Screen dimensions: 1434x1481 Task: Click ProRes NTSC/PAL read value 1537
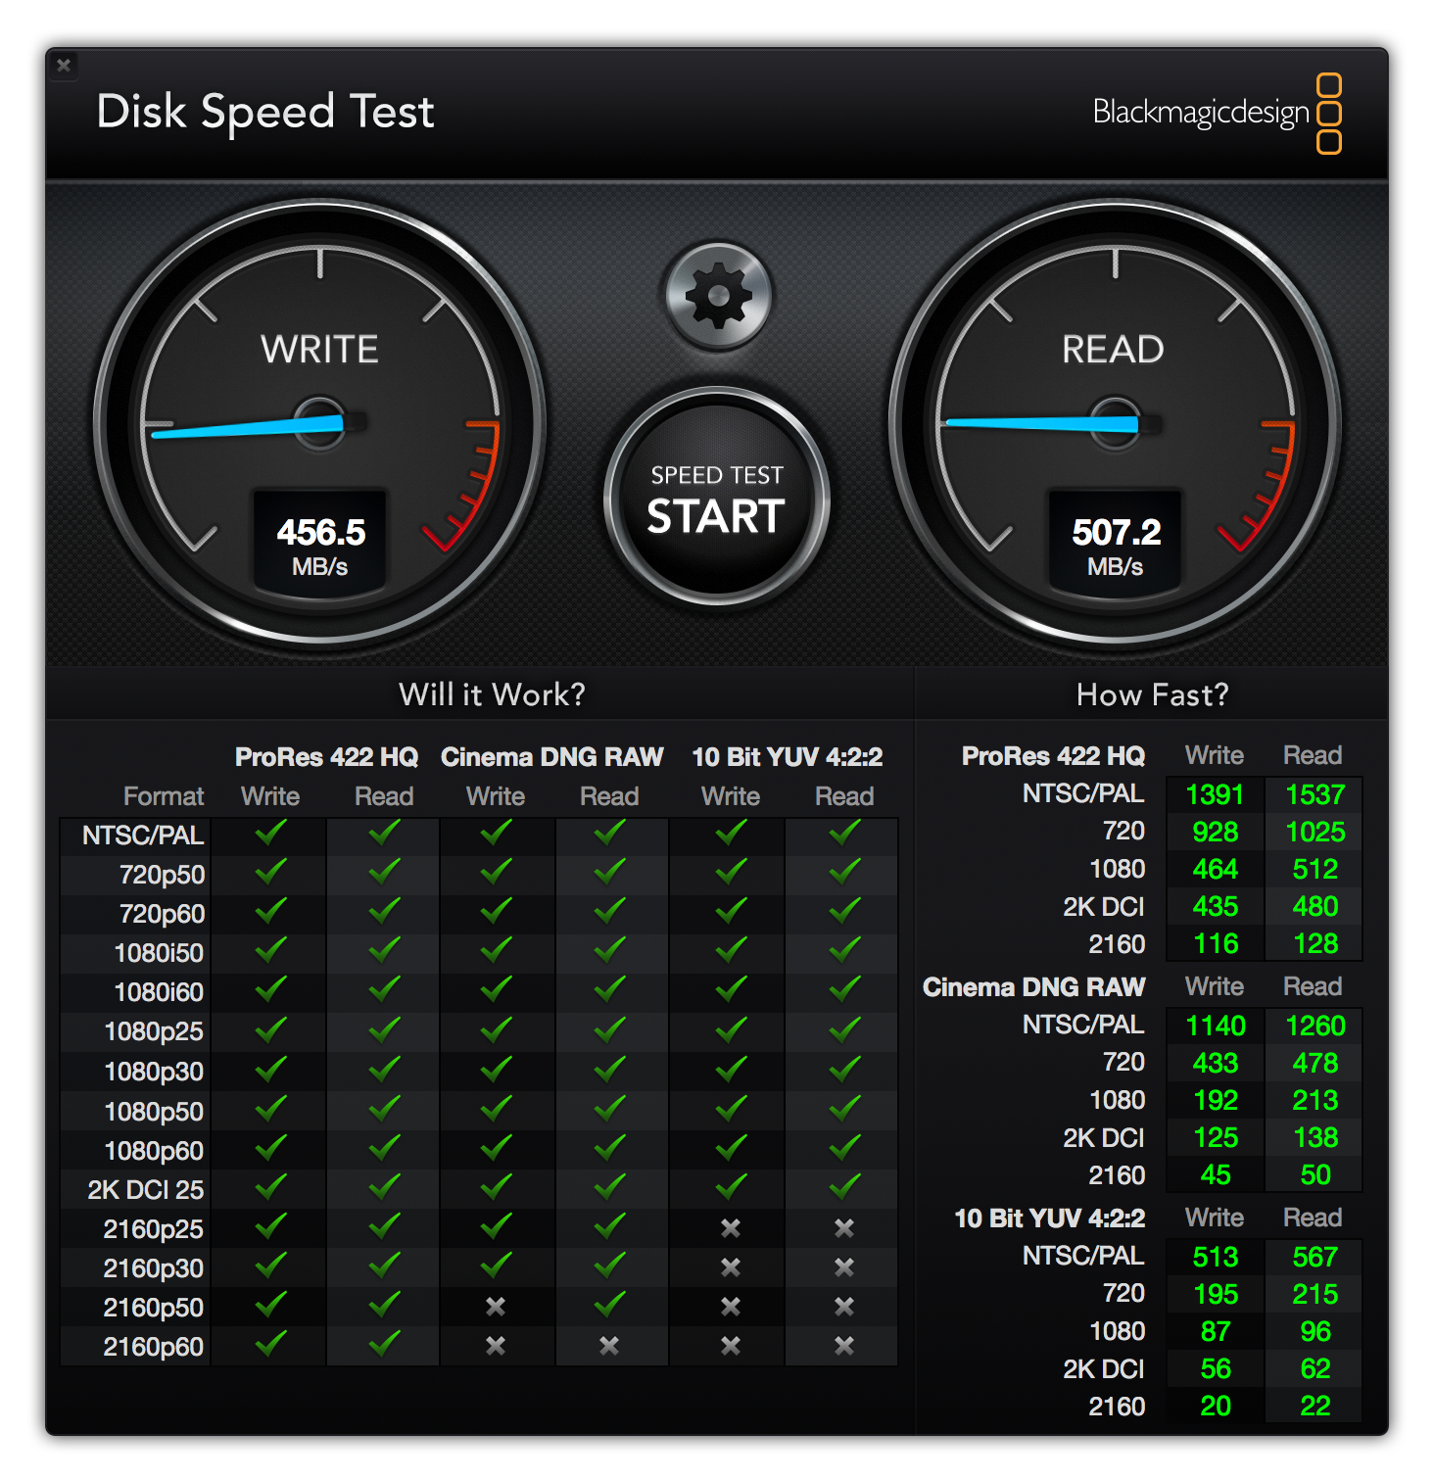click(1314, 794)
